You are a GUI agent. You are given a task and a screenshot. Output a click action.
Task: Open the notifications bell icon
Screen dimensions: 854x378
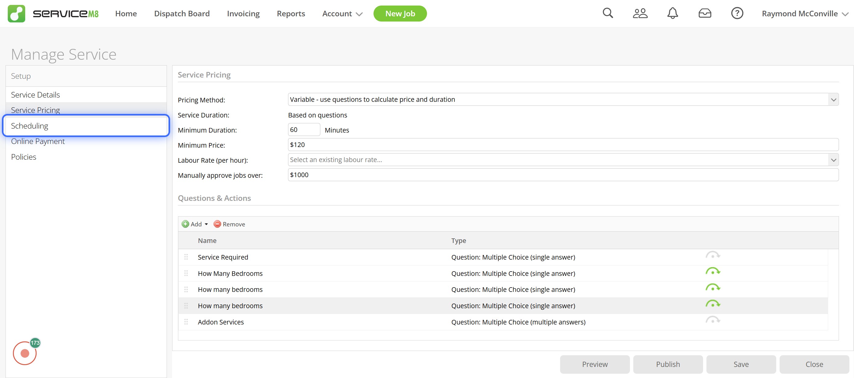point(672,13)
